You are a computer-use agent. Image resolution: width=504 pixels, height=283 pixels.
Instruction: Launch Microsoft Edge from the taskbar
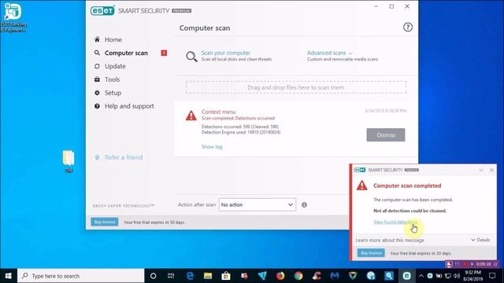click(x=190, y=276)
